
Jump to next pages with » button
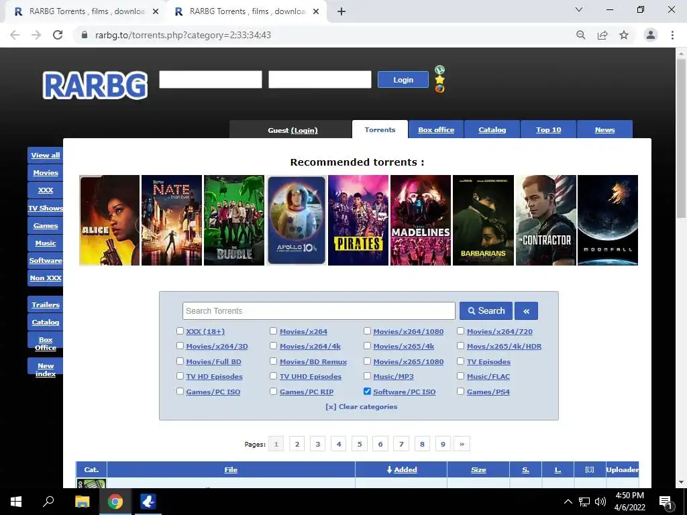(x=462, y=444)
